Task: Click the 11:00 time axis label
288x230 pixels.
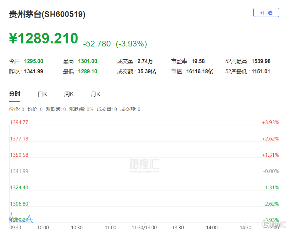Action: [x=110, y=228]
